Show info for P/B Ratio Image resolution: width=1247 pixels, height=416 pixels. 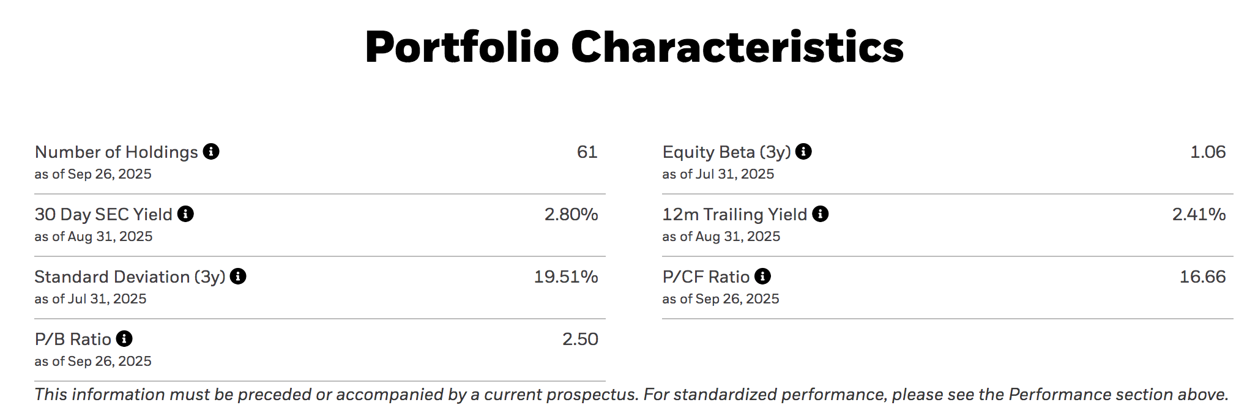coord(124,338)
